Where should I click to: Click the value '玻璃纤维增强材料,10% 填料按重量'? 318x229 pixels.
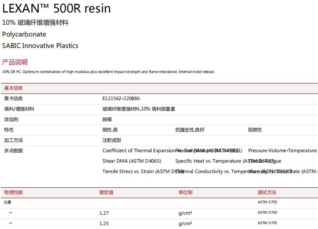(139, 109)
